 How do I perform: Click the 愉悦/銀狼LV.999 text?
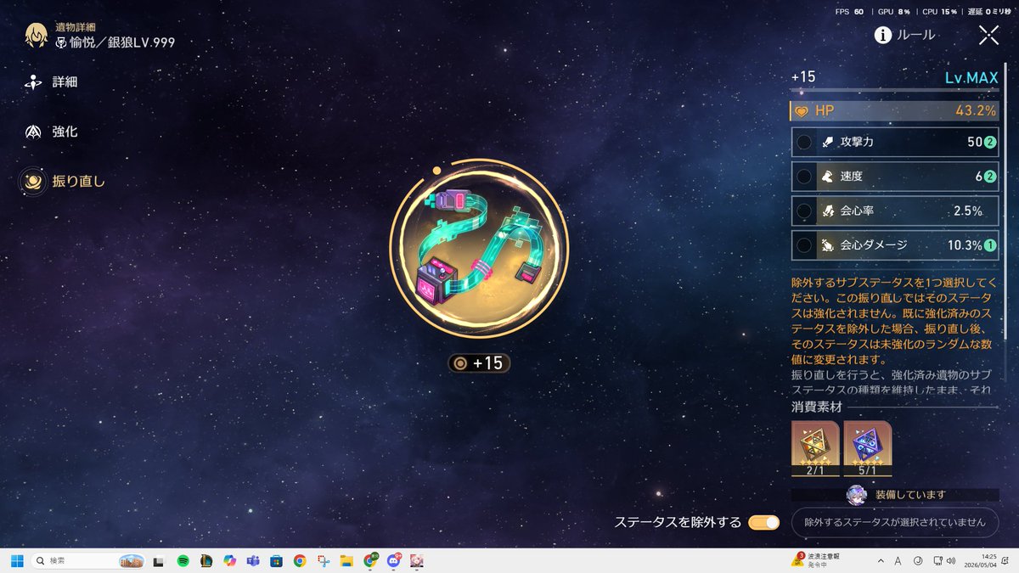[122, 42]
